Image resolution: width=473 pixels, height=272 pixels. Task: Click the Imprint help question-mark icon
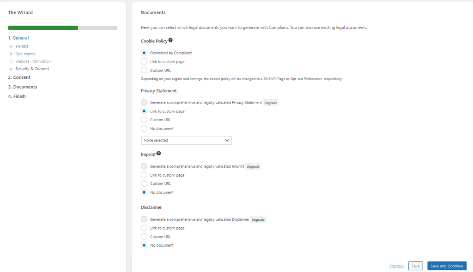click(159, 154)
